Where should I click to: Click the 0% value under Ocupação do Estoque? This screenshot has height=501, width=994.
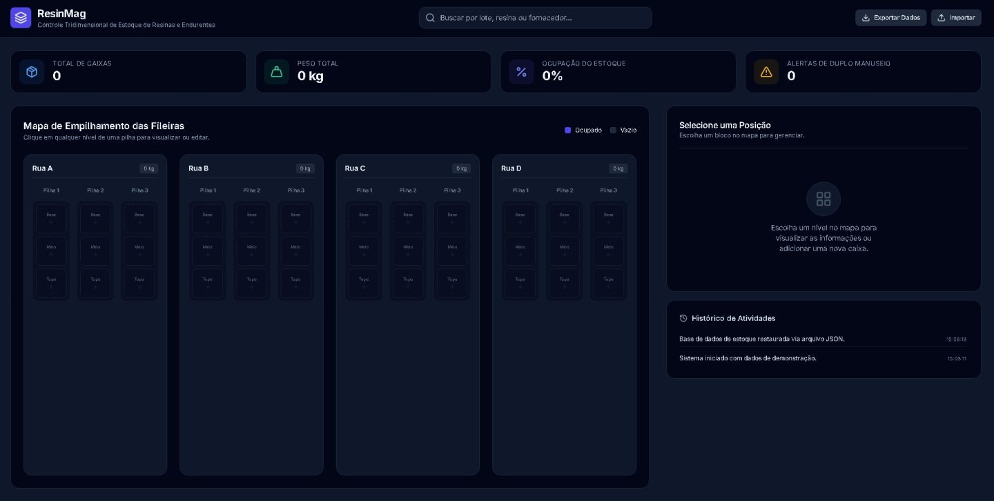(x=552, y=76)
